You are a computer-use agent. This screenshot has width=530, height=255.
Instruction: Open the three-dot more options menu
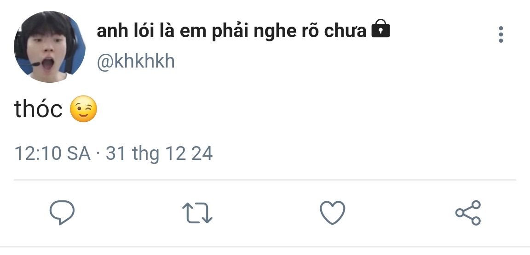coord(501,34)
